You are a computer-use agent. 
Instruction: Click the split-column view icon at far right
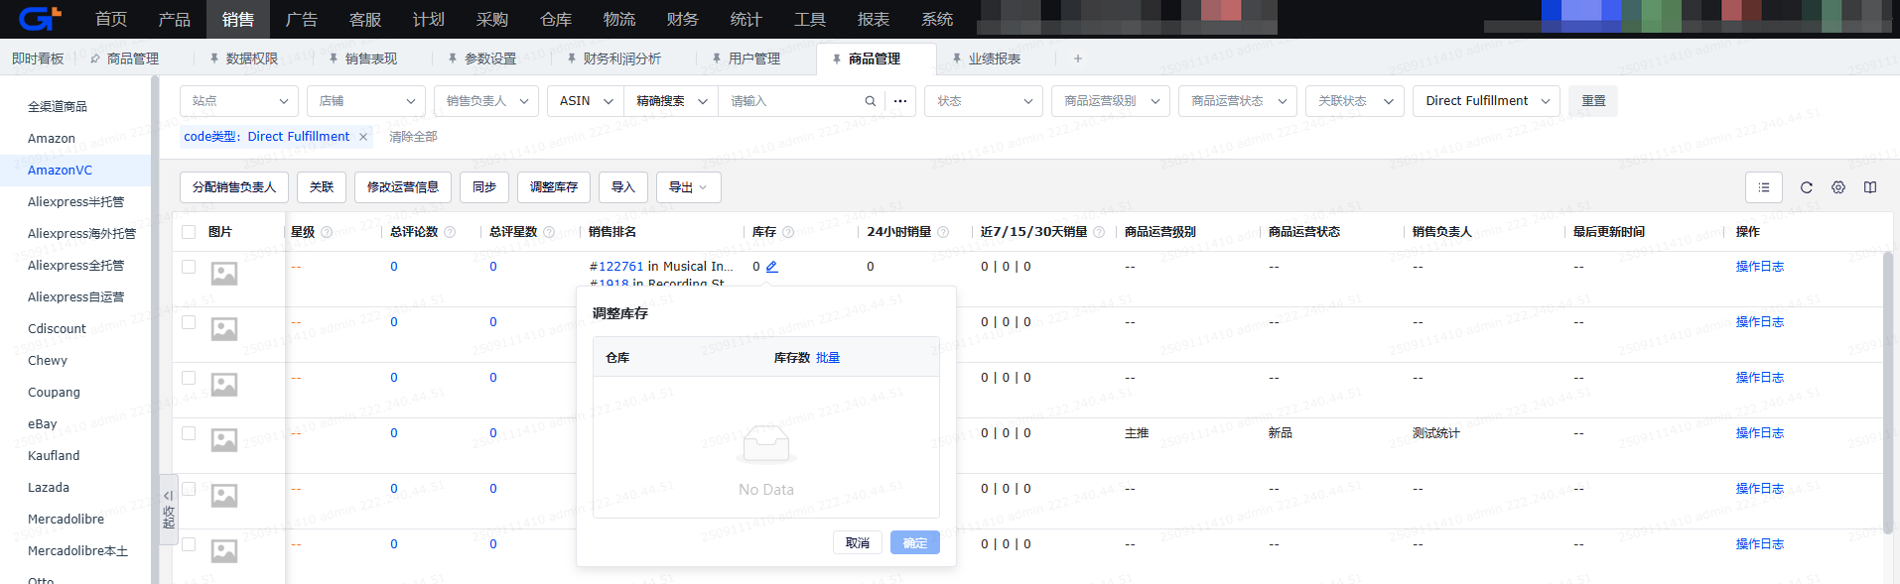click(x=1869, y=187)
